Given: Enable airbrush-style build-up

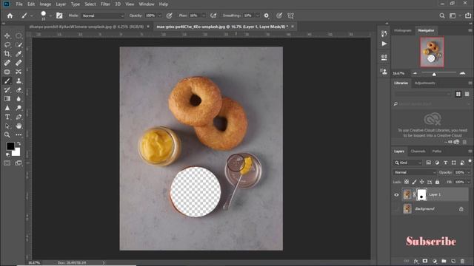Looking at the screenshot, I should (213, 16).
